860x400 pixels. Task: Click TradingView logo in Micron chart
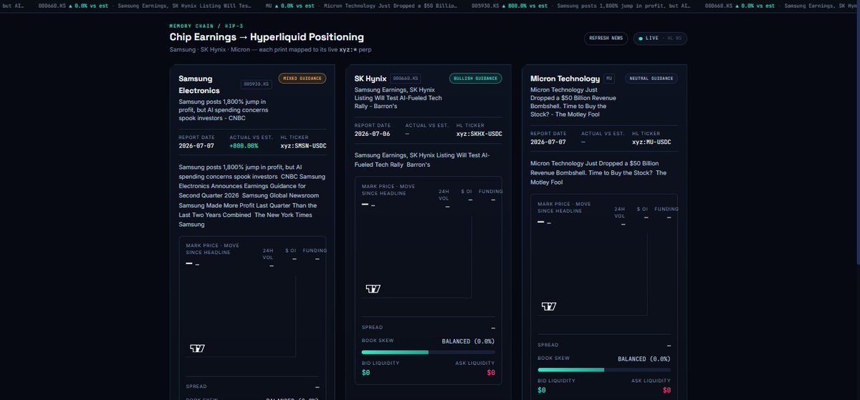tap(549, 306)
